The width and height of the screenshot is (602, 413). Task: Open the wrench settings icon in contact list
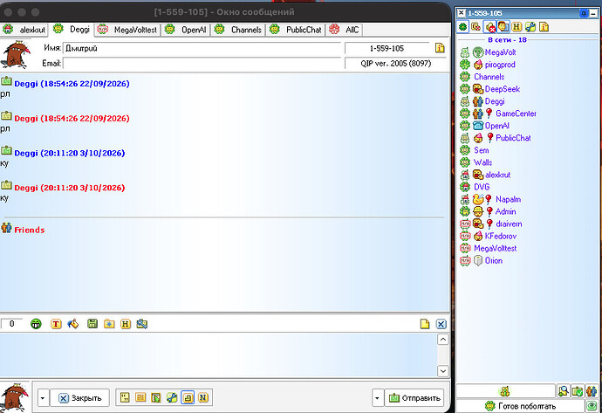(530, 26)
